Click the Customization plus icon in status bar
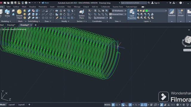Image resolution: width=191 pixels, height=107 pixels. coord(184,105)
